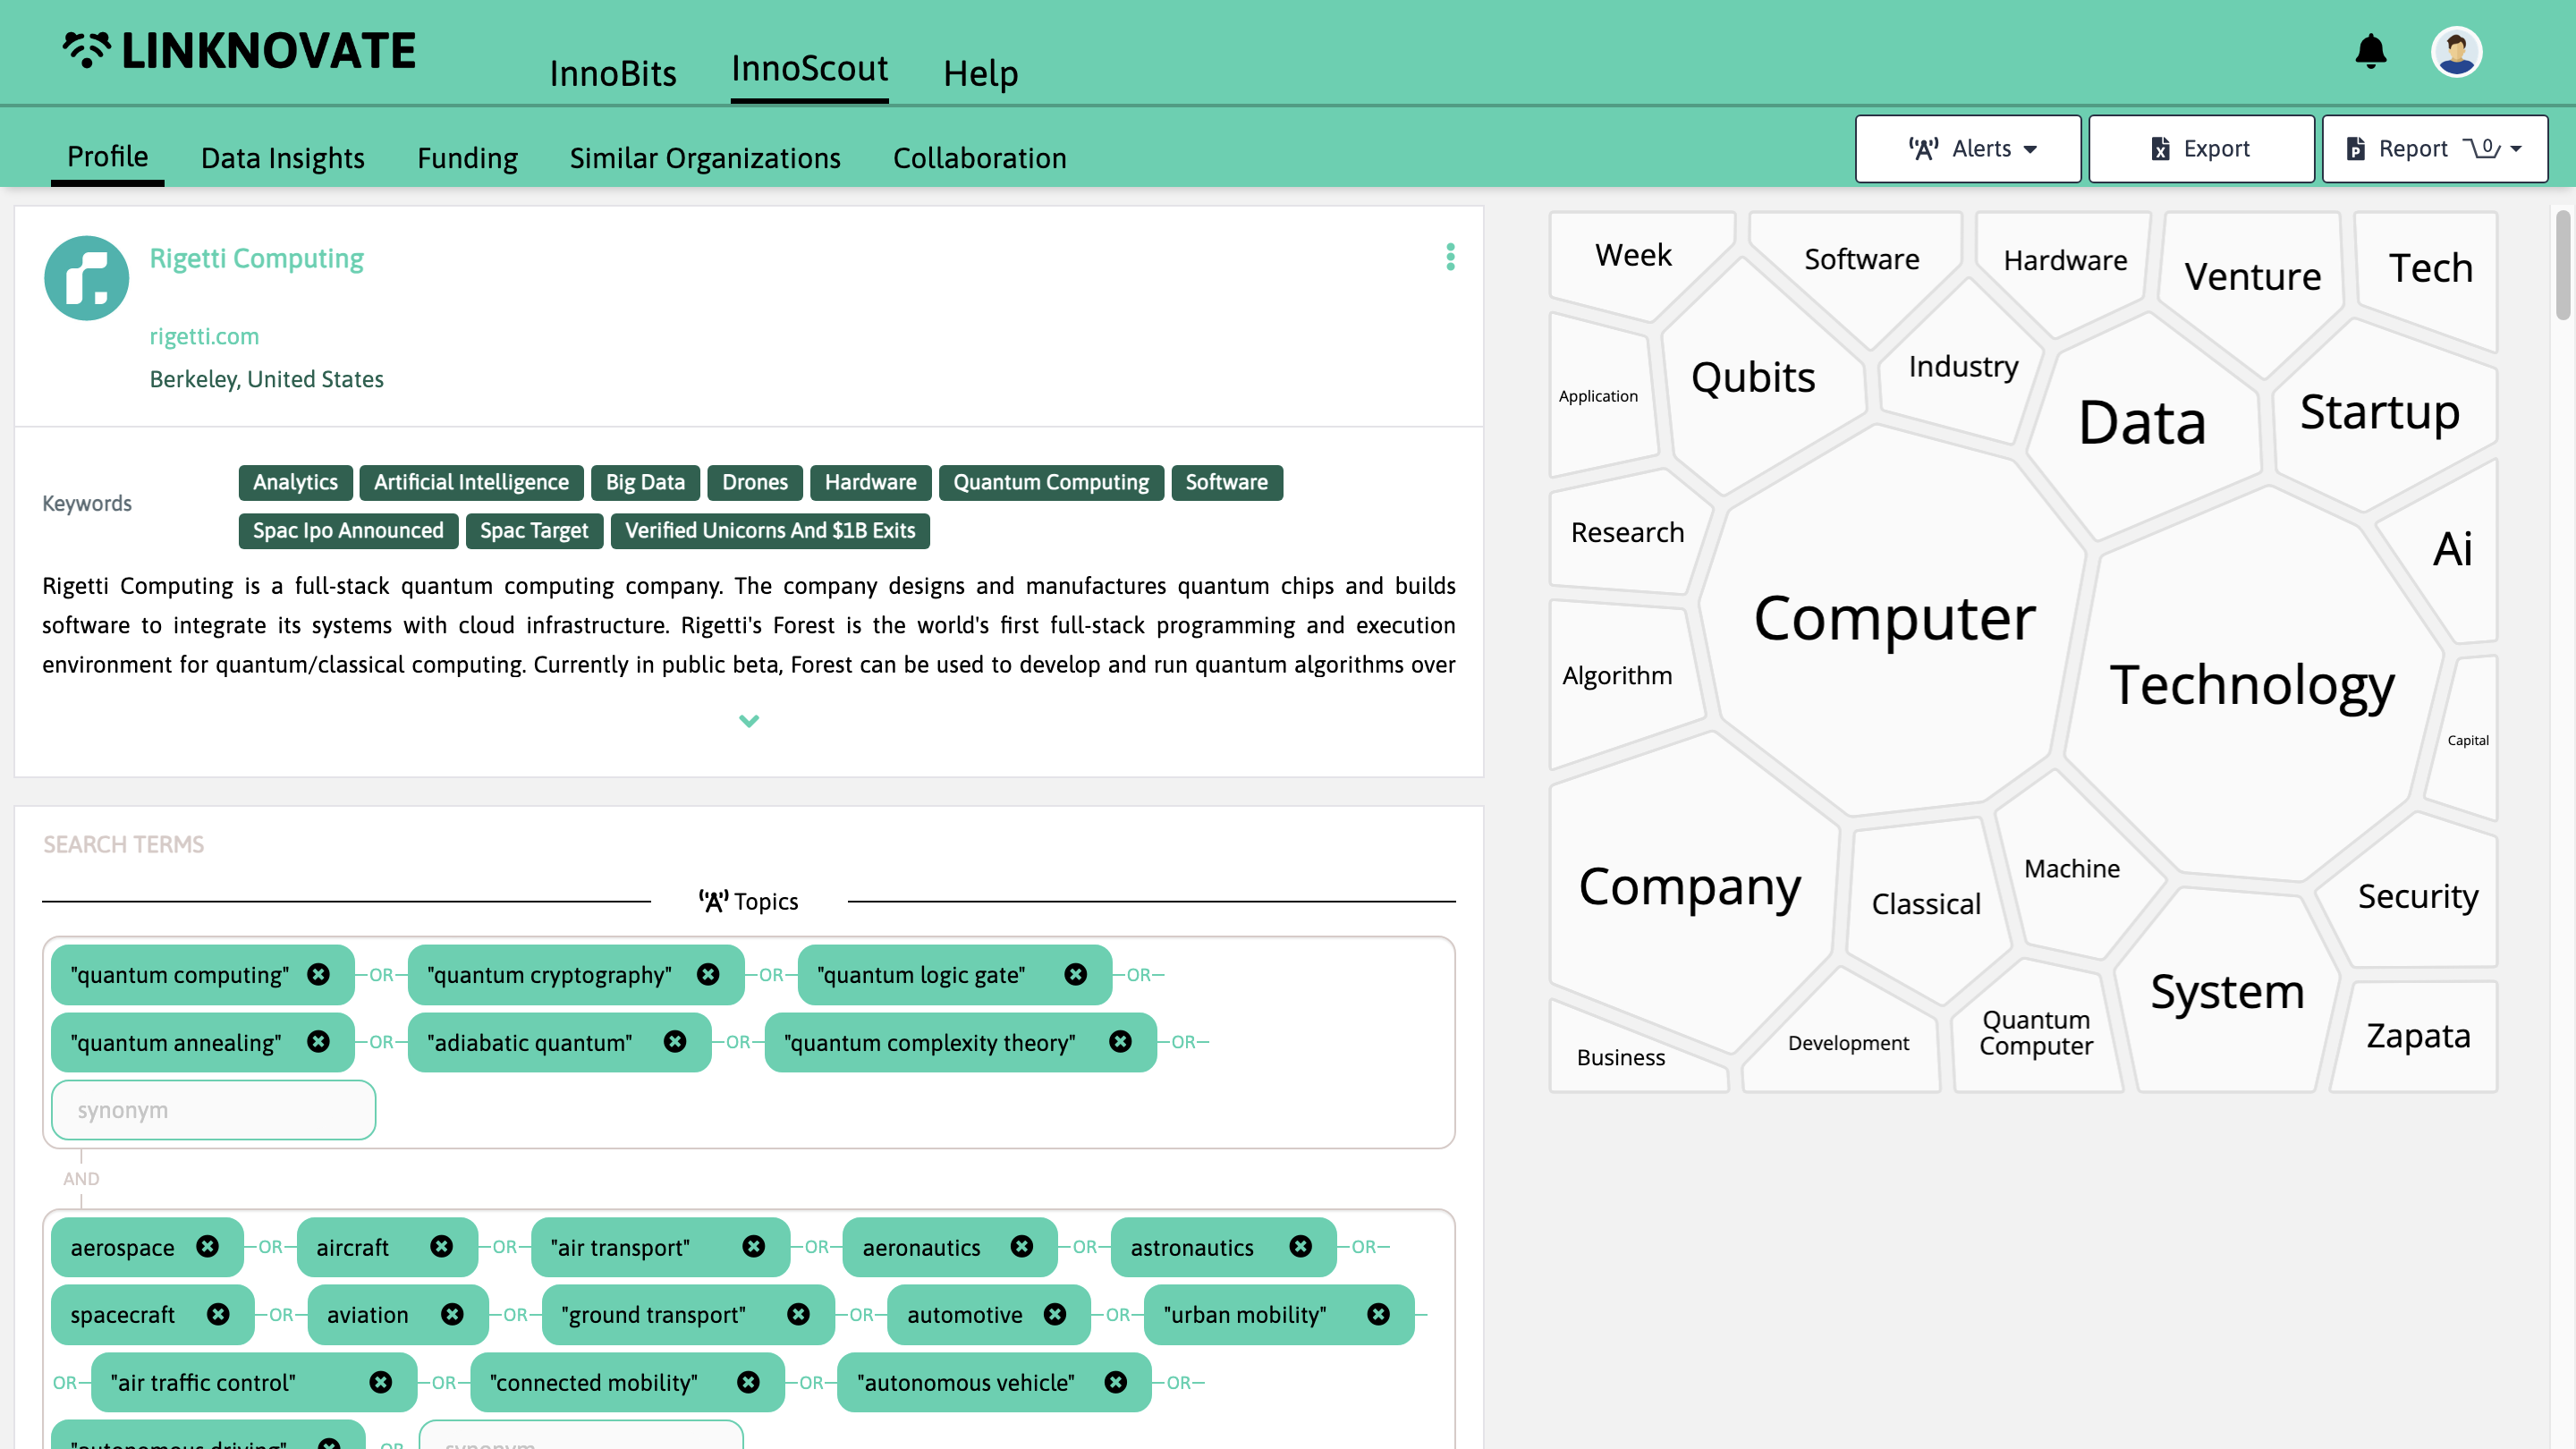Remove spacecraft search term
The image size is (2576, 1449).
point(218,1314)
